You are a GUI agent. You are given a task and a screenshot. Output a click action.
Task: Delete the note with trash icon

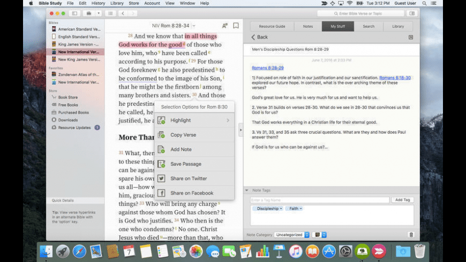[411, 235]
